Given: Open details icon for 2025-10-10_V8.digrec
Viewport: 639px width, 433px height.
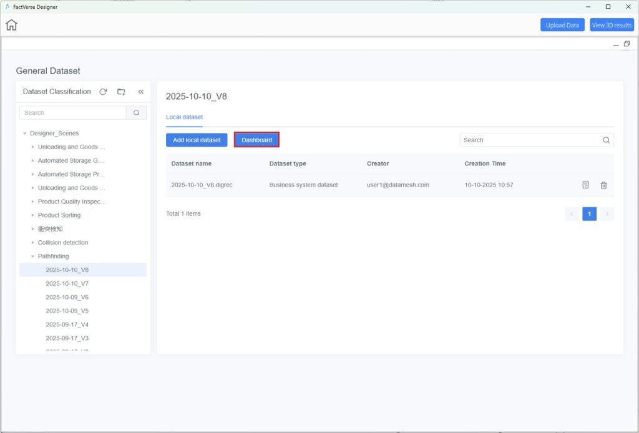Looking at the screenshot, I should point(585,185).
